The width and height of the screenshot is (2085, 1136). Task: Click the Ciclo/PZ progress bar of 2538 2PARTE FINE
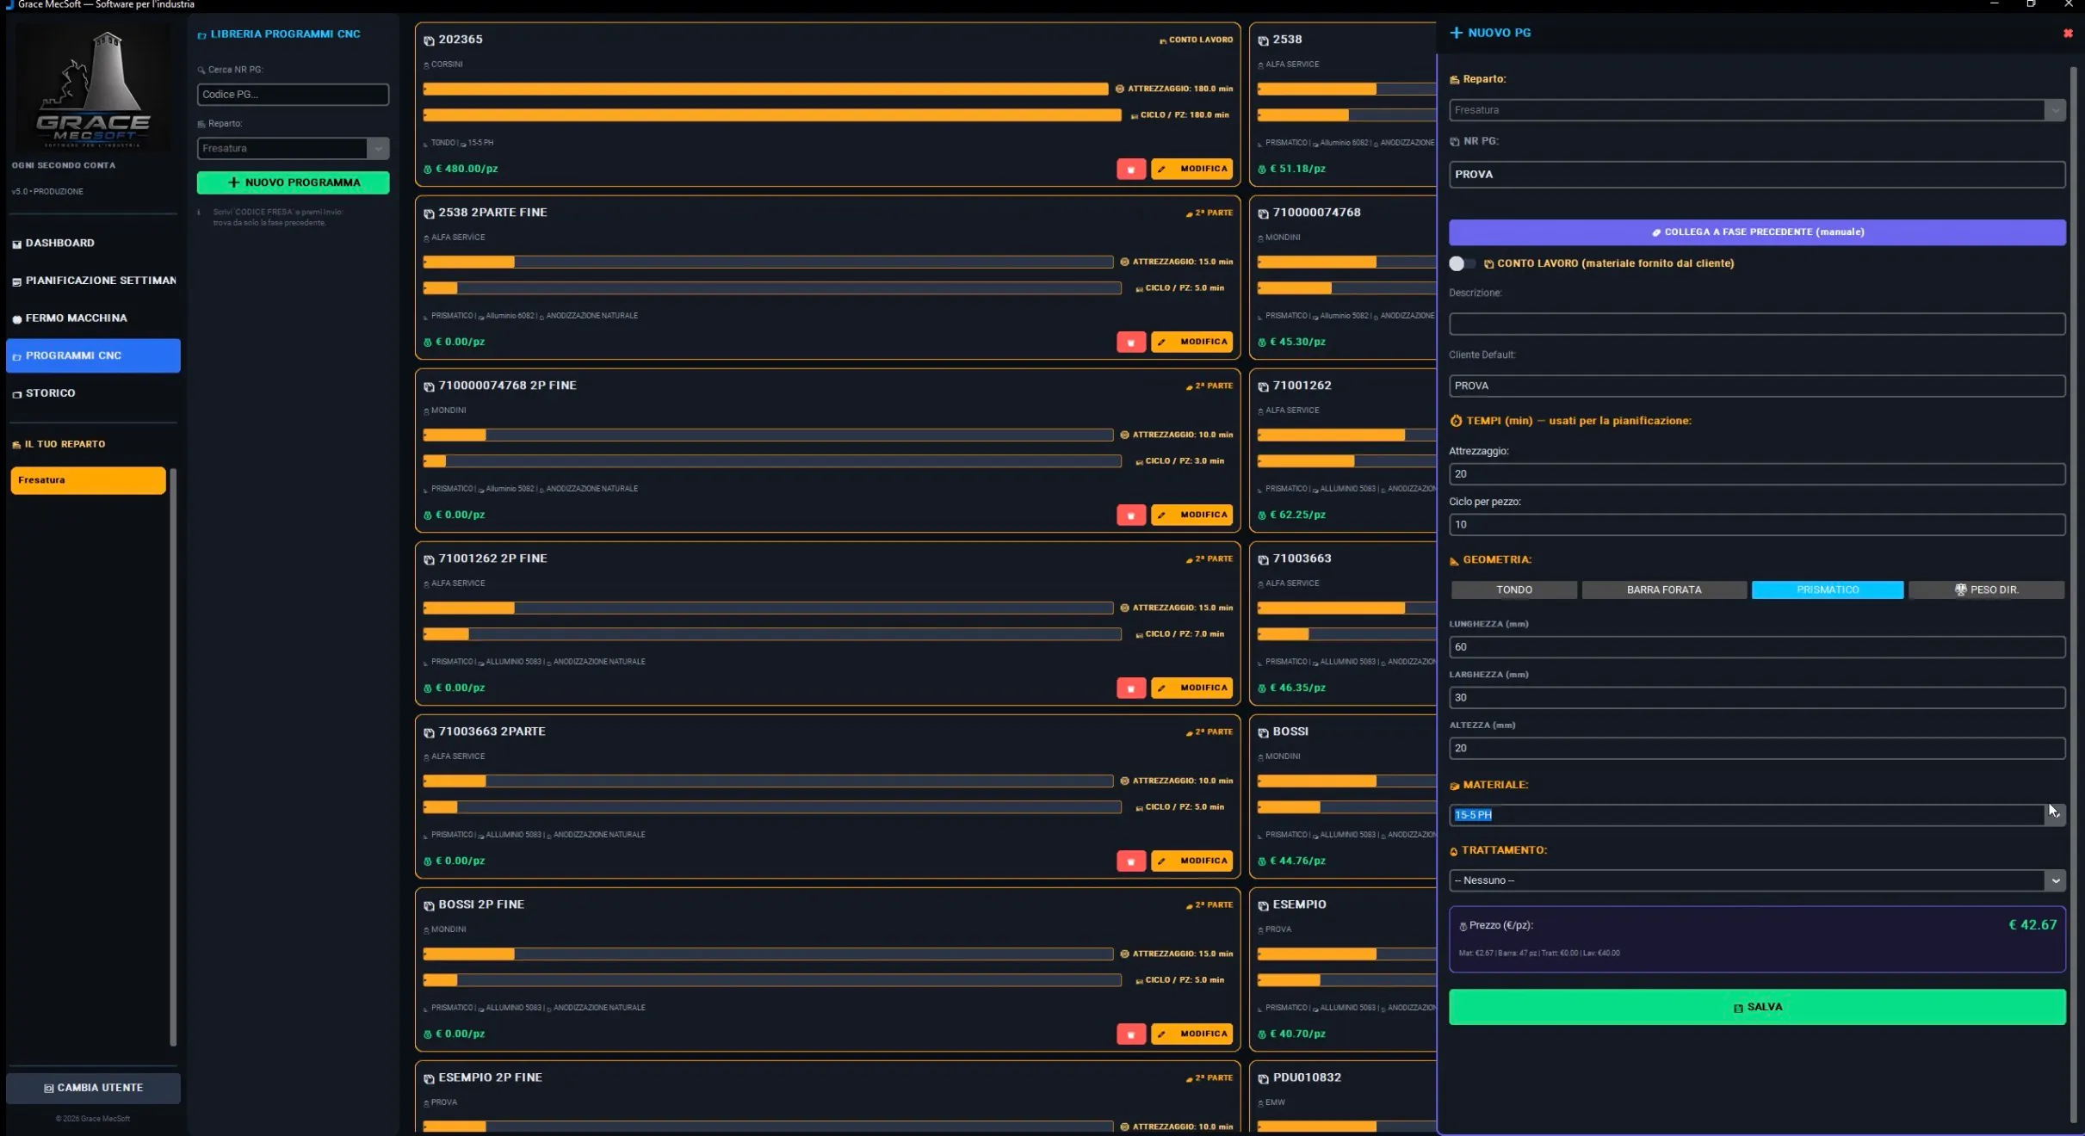click(772, 288)
